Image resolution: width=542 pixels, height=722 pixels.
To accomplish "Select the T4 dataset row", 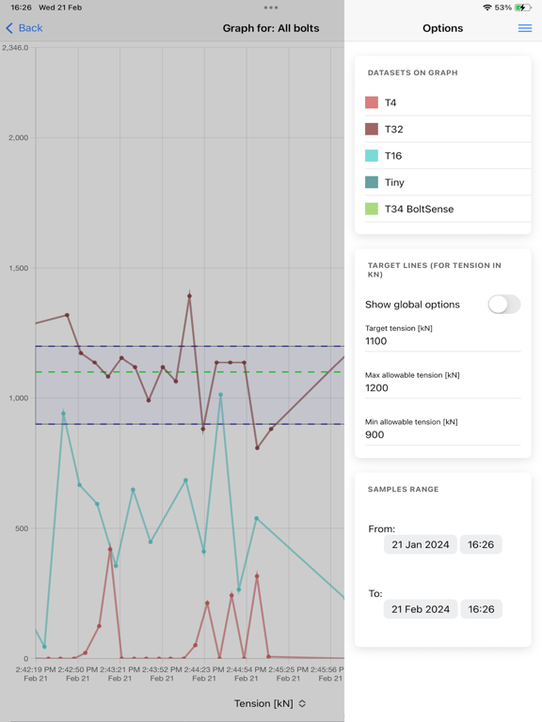I will (448, 102).
